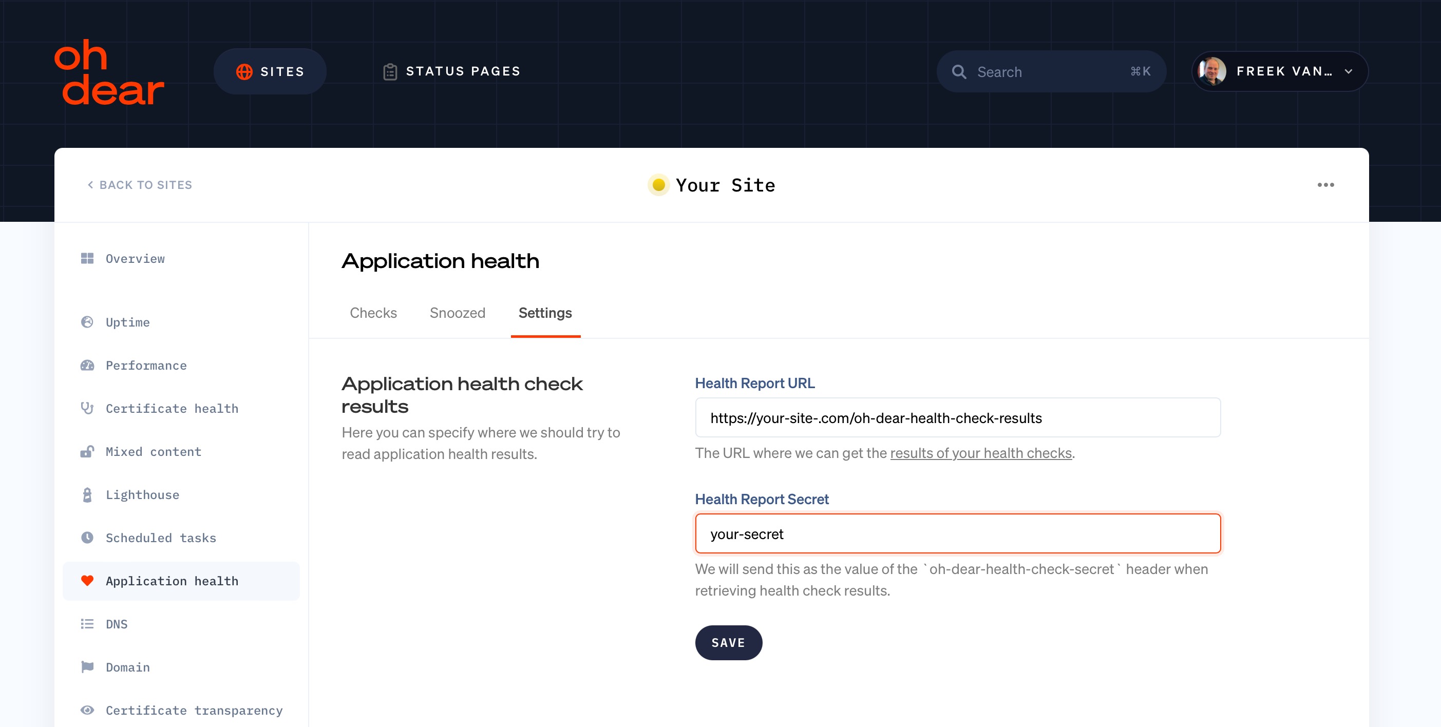Open Certificate health in the sidebar
Viewport: 1441px width, 727px height.
click(181, 408)
